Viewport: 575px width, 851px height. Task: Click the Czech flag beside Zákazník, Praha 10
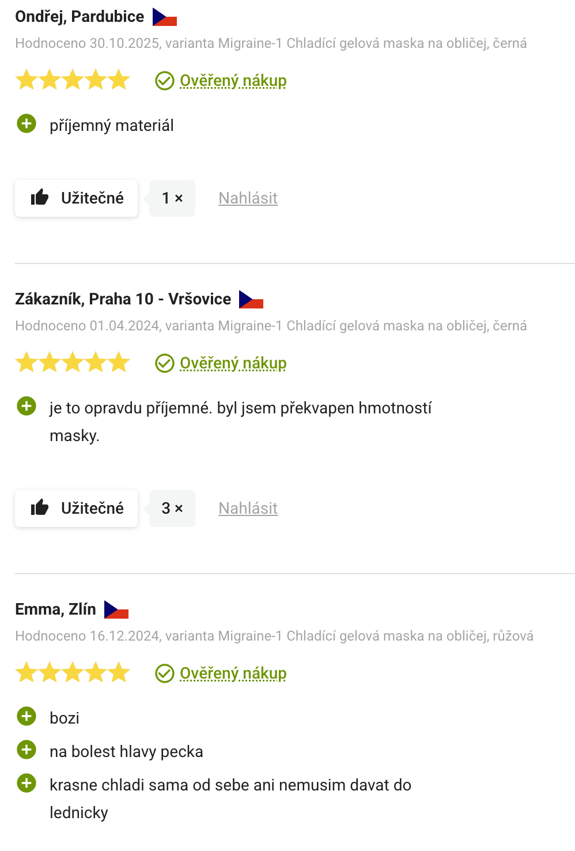(251, 299)
